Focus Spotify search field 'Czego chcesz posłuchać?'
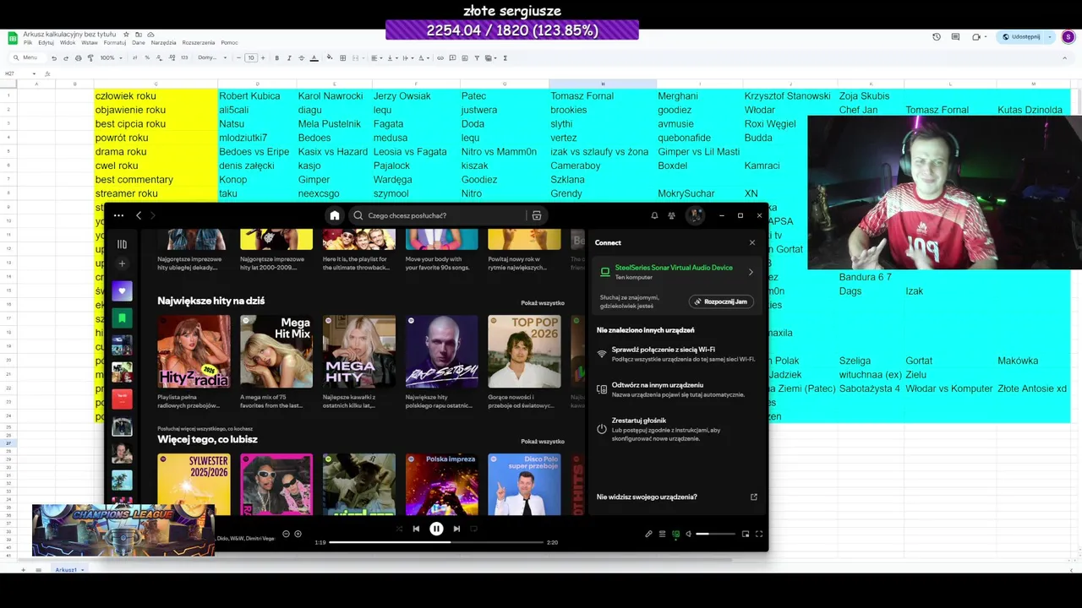 pyautogui.click(x=438, y=215)
